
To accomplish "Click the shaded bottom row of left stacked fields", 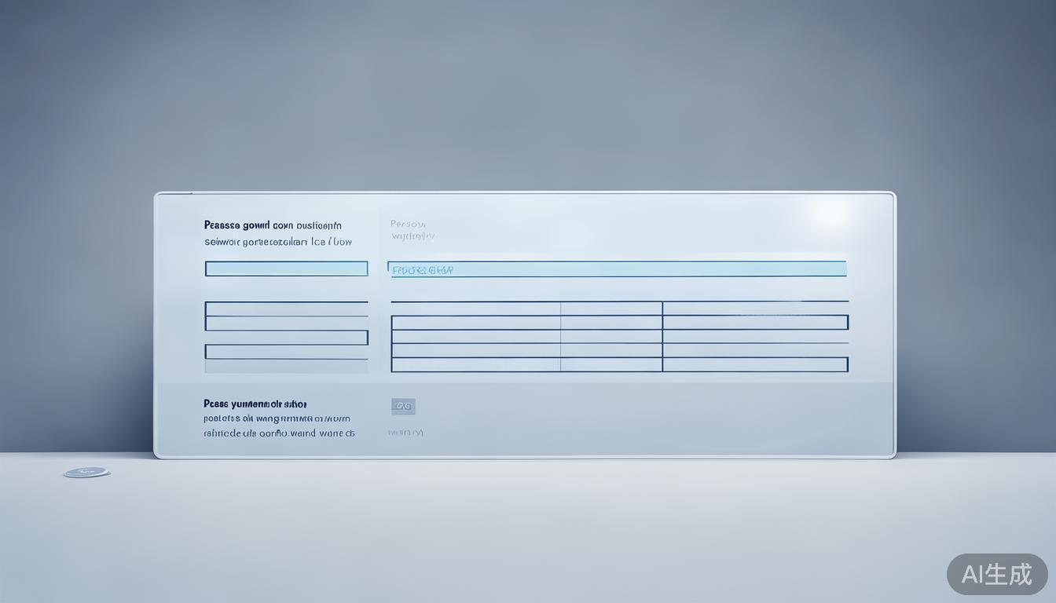I will click(286, 366).
